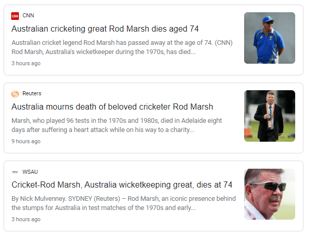This screenshot has height=237, width=310.
Task: Click the CNN article snippet text
Action: 122,47
